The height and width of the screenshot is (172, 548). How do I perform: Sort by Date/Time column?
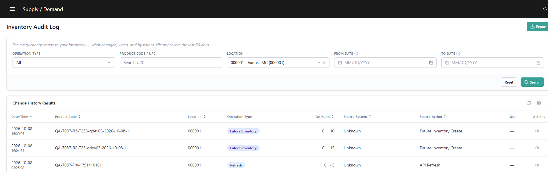[22, 117]
